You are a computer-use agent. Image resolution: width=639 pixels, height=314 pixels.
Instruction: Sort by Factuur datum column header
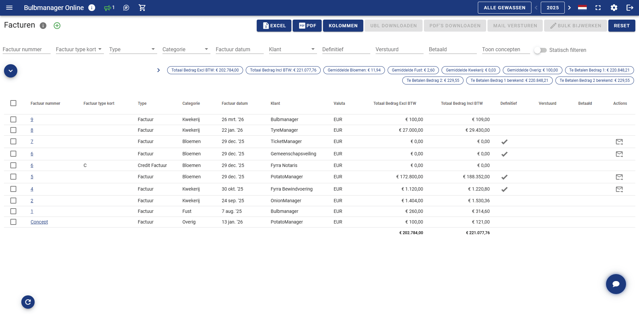click(x=234, y=103)
